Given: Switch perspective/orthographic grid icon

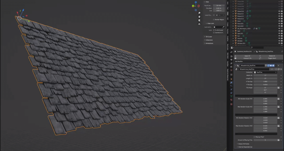Looking at the screenshot, I should pos(199,24).
